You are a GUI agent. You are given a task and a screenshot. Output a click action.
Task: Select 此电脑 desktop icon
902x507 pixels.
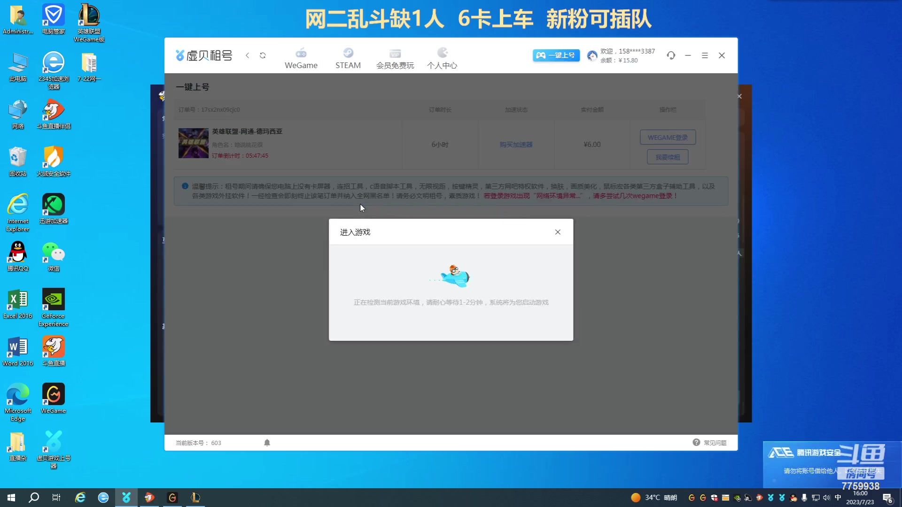18,67
